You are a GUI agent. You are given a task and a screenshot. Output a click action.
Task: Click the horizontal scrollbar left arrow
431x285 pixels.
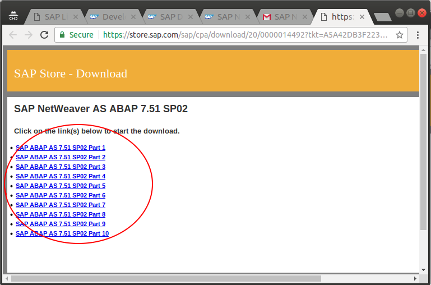click(x=7, y=279)
